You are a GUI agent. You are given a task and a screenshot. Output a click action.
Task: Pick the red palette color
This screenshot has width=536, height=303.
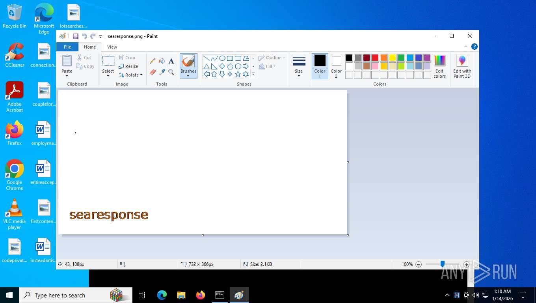[375, 58]
